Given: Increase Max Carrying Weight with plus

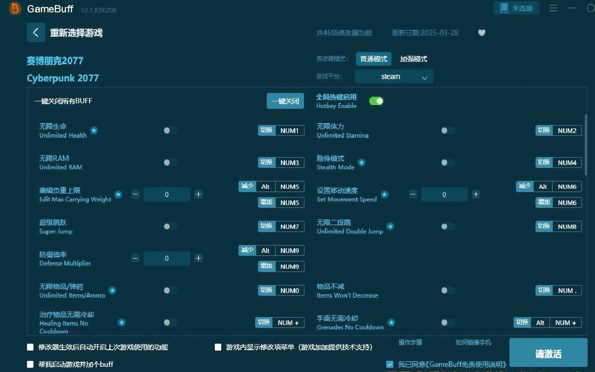Looking at the screenshot, I should pyautogui.click(x=198, y=194).
